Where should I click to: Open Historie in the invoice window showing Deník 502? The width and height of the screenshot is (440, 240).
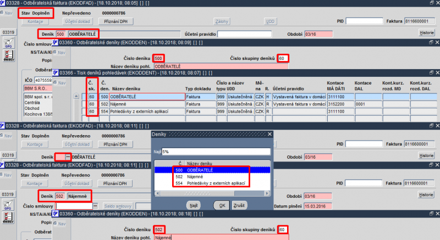pyautogui.click(x=426, y=194)
